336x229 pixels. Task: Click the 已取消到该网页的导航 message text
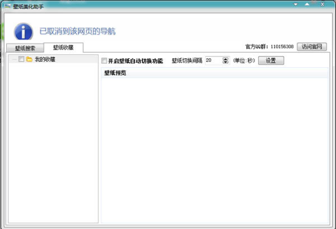pyautogui.click(x=77, y=31)
